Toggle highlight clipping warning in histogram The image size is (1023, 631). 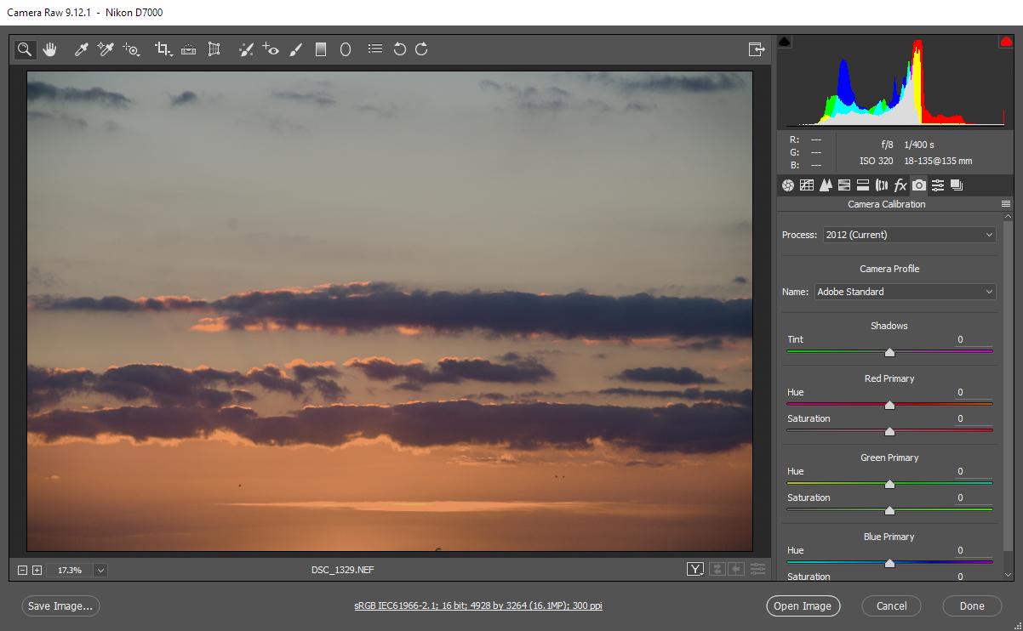(x=1005, y=42)
